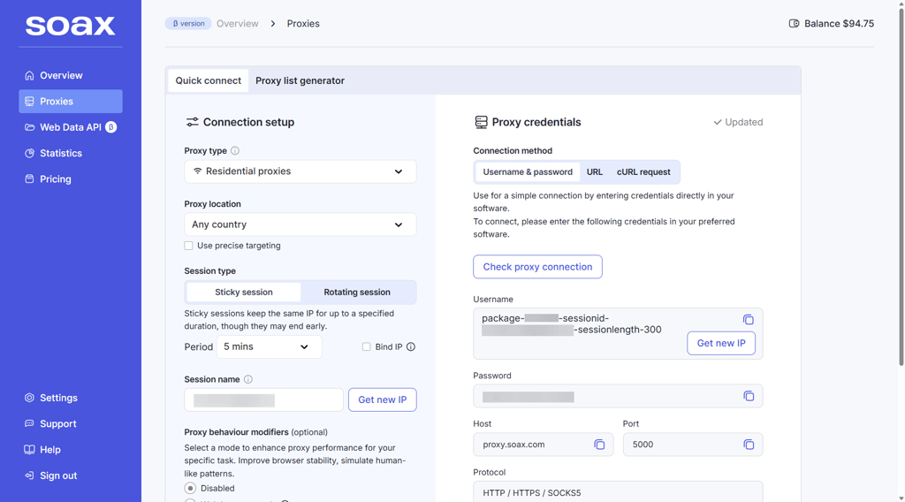Click the Proxies server icon in sidebar
This screenshot has height=502, width=905.
tap(29, 102)
